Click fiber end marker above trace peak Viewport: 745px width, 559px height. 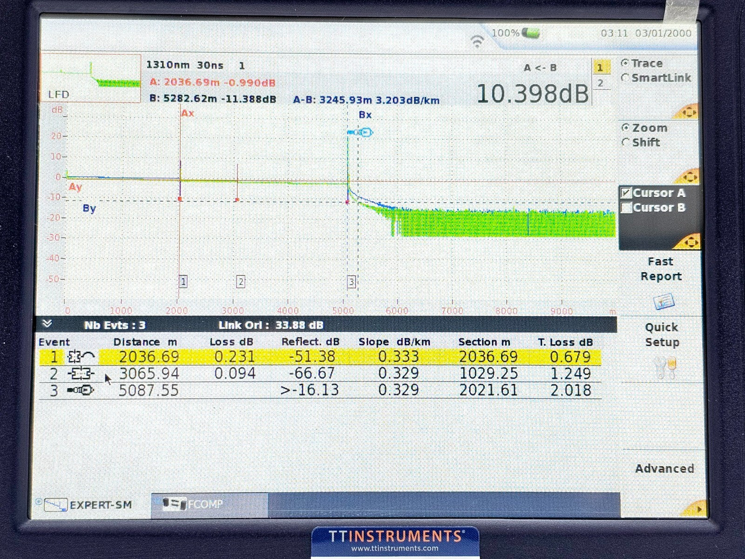(360, 133)
